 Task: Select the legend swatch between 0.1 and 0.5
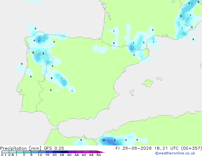click(x=5, y=152)
